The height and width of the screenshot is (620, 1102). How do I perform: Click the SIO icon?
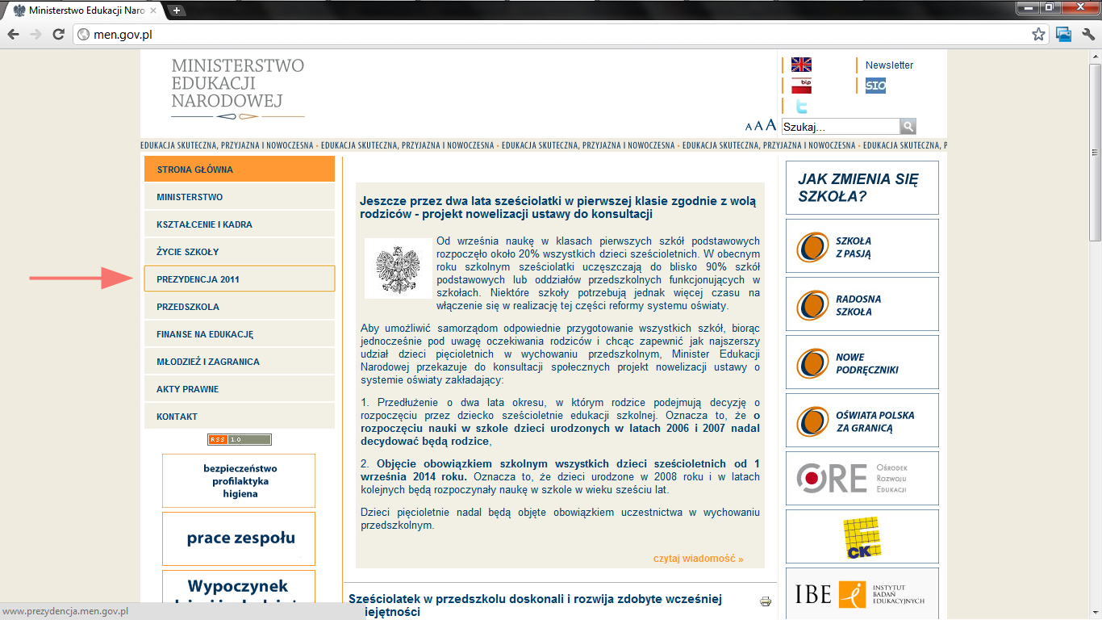[x=875, y=86]
